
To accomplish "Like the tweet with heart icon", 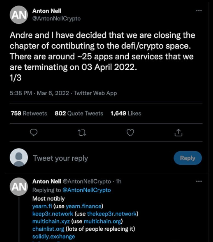I will point(130,133).
